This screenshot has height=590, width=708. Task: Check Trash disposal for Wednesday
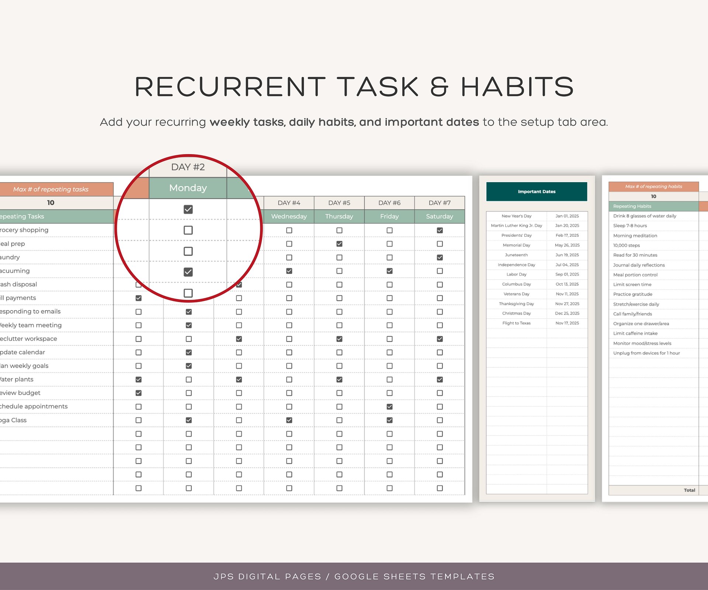coord(289,285)
